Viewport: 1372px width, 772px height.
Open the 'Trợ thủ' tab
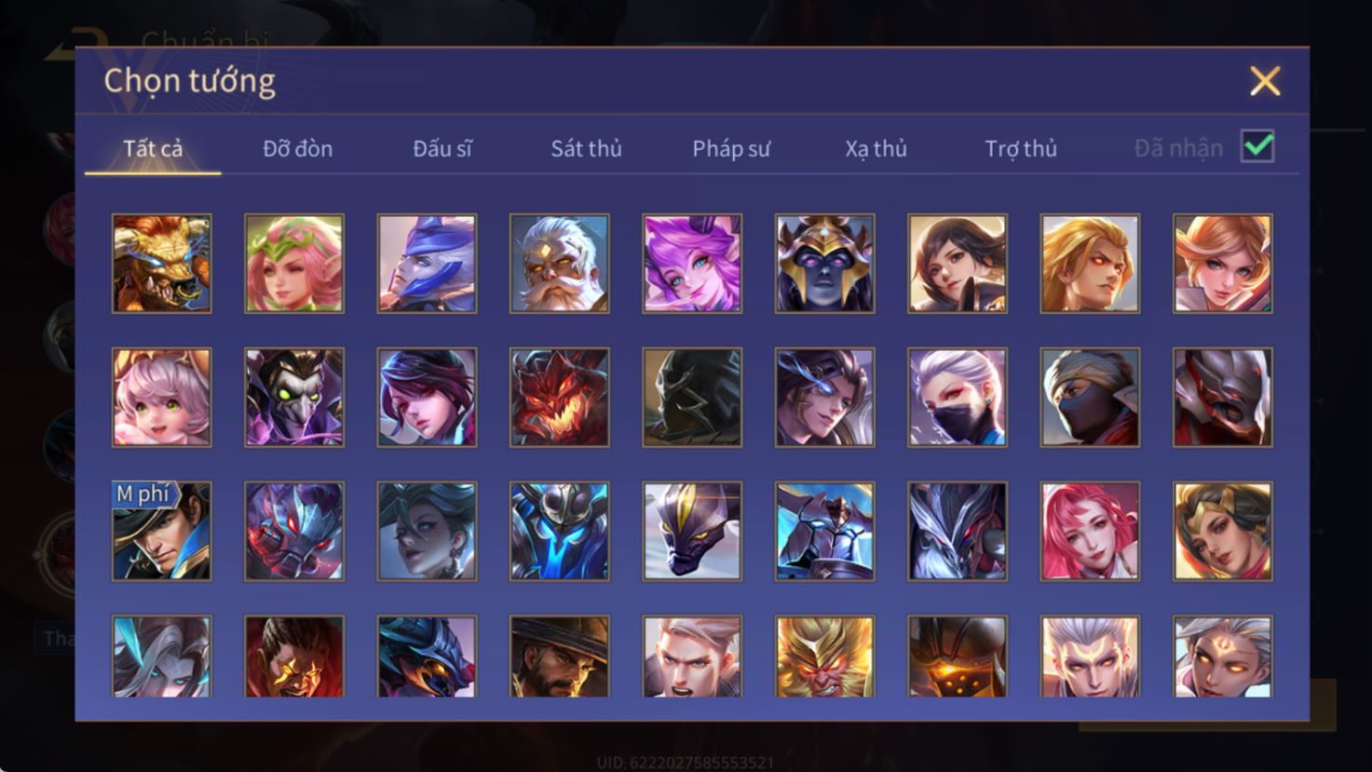point(1021,149)
